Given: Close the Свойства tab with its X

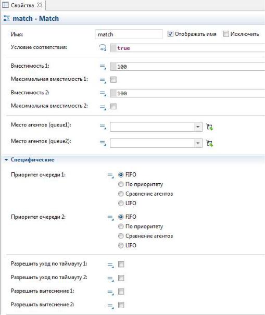Looking at the screenshot, I should pyautogui.click(x=40, y=5).
